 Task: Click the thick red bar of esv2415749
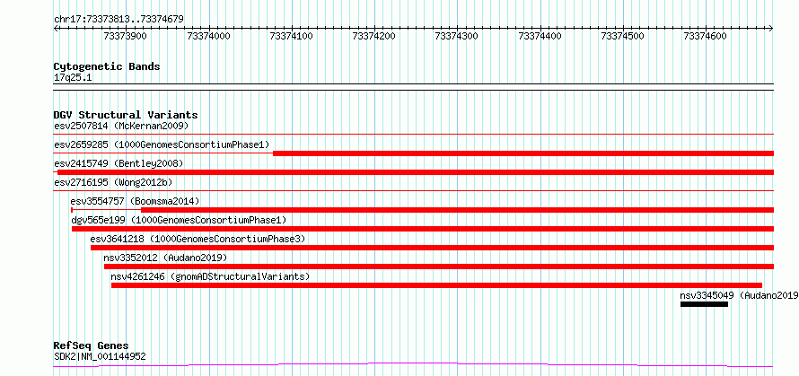(416, 172)
